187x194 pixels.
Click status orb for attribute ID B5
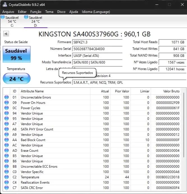[x=6, y=156]
